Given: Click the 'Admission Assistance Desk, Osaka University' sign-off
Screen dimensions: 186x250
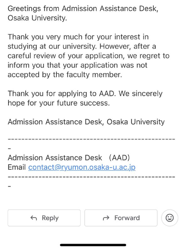Looking at the screenshot, I should click(86, 122).
